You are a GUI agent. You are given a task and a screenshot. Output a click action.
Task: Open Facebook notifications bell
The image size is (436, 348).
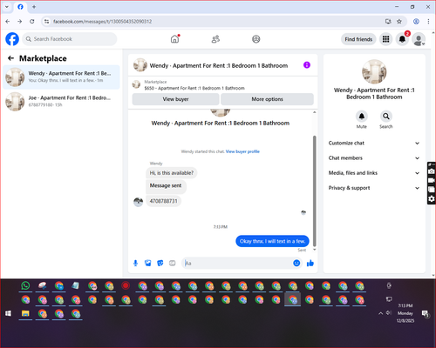402,39
